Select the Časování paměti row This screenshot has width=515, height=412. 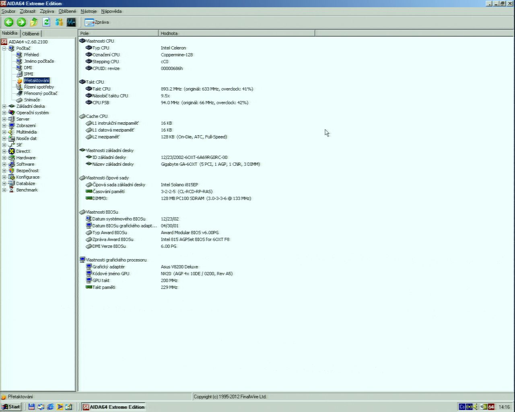[149, 192]
